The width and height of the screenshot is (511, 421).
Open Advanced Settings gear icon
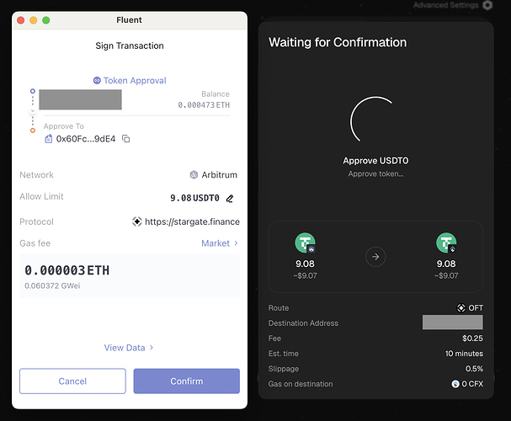487,5
